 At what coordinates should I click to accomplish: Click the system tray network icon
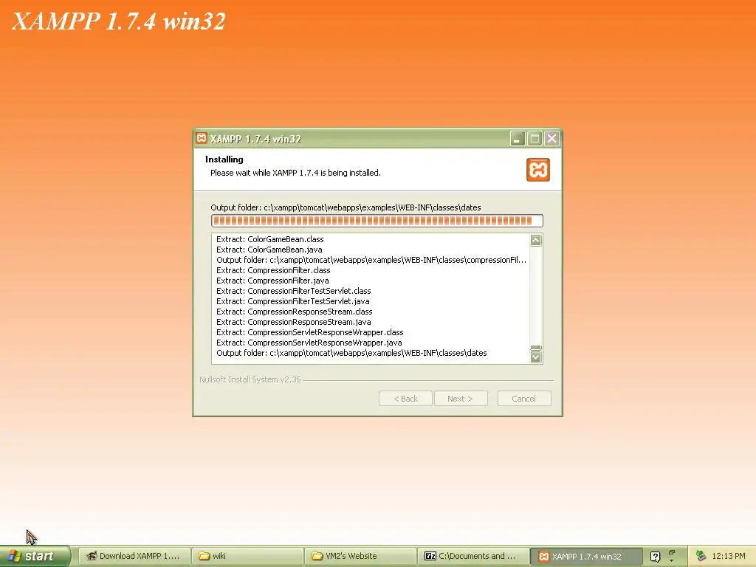click(x=701, y=556)
